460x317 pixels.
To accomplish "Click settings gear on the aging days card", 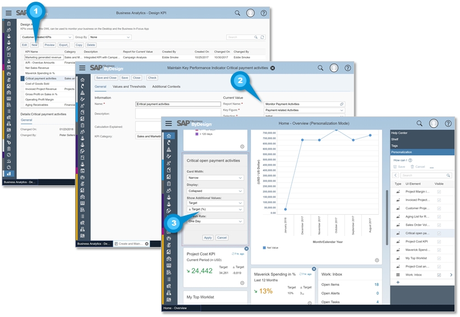I will (x=242, y=146).
